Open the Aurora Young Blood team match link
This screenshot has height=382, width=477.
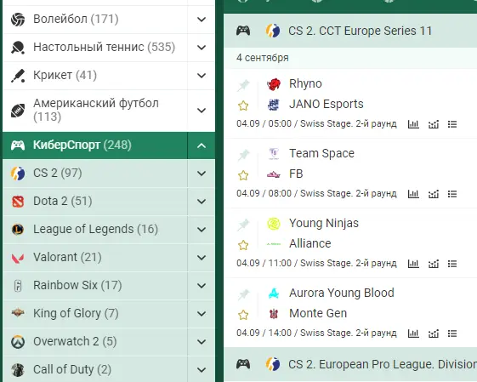(x=341, y=293)
